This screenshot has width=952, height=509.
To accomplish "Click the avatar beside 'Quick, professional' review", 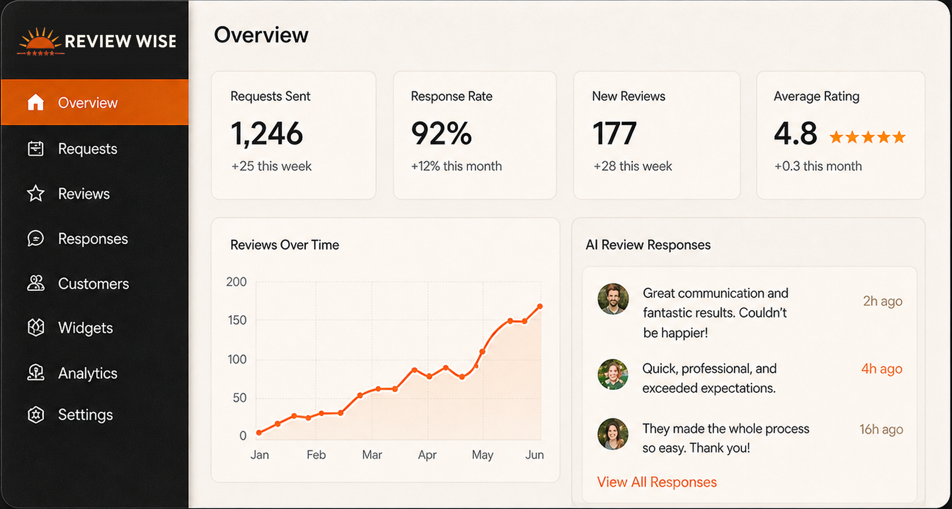I will point(613,374).
